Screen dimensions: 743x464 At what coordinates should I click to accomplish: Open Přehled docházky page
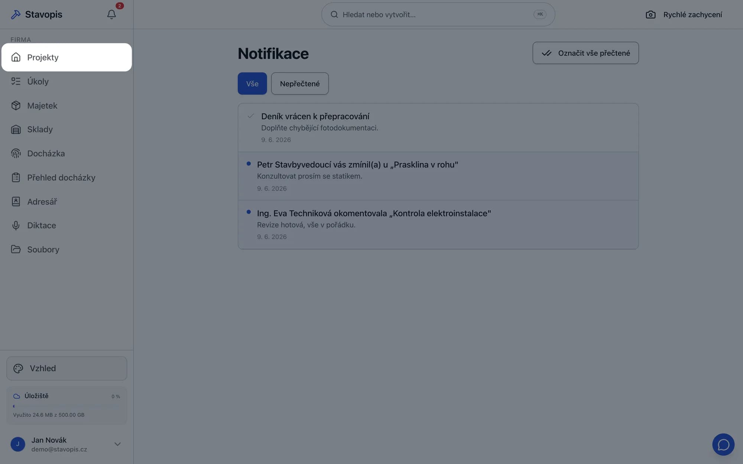pyautogui.click(x=67, y=177)
